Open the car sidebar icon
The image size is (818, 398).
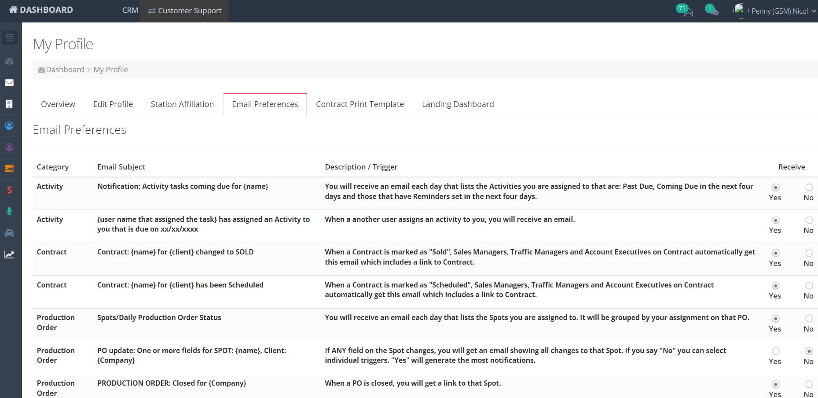pos(9,233)
